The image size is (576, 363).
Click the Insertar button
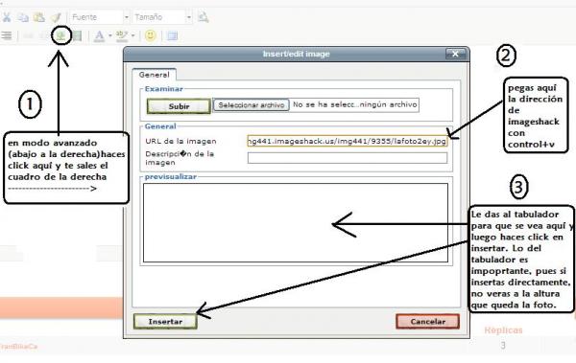(165, 322)
